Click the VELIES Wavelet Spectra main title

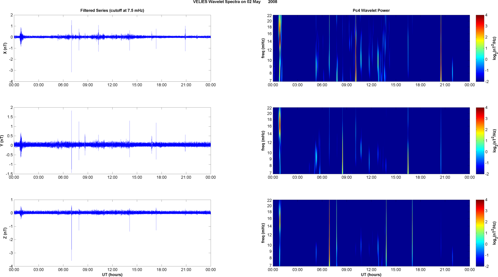pyautogui.click(x=235, y=2)
